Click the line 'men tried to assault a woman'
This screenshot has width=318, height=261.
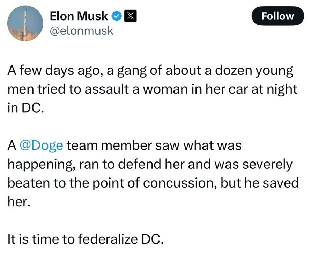point(152,89)
